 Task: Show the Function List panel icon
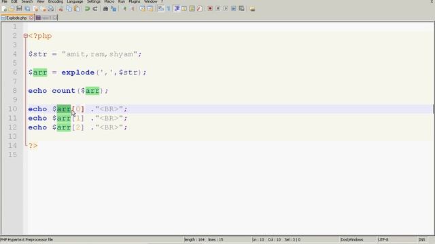click(200, 9)
